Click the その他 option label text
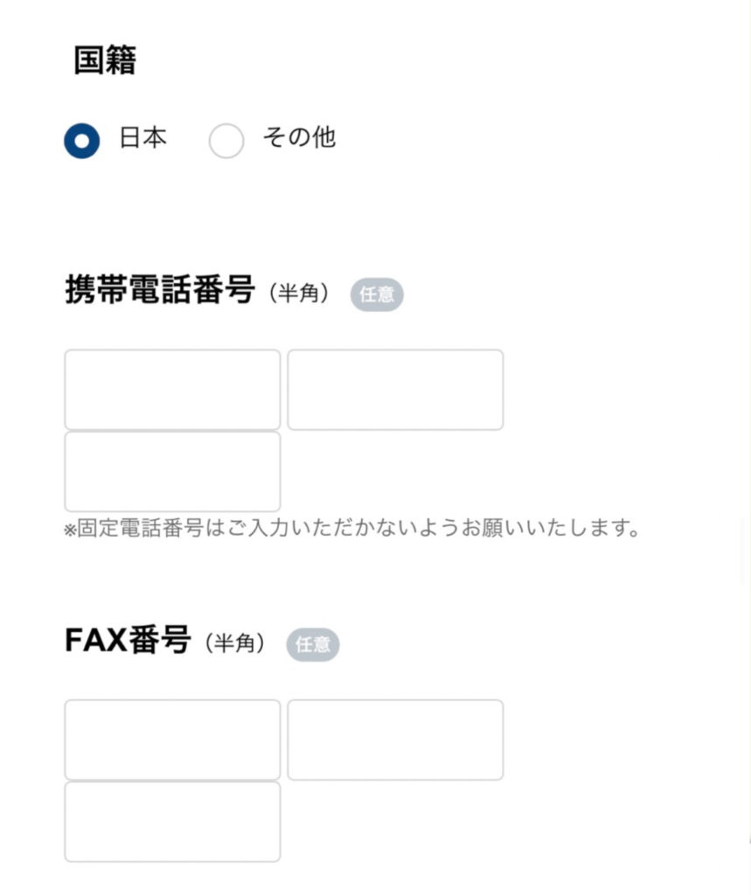This screenshot has width=751, height=895. click(299, 138)
